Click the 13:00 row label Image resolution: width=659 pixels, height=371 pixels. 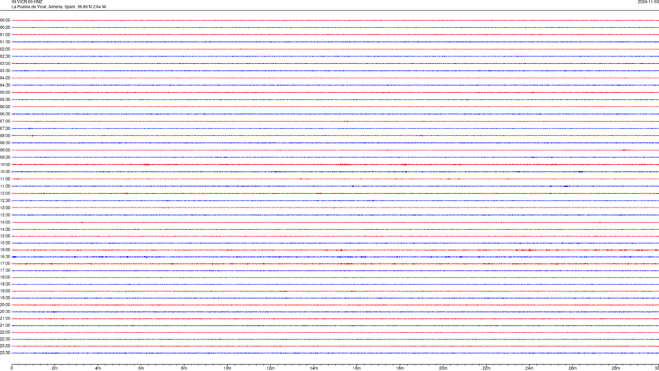[x=5, y=207]
